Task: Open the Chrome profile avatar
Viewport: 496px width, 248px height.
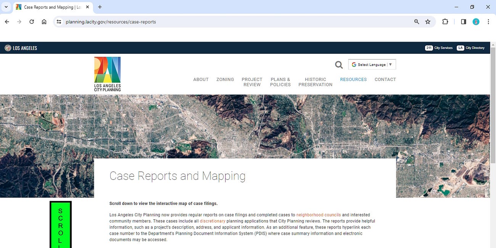Action: [476, 22]
